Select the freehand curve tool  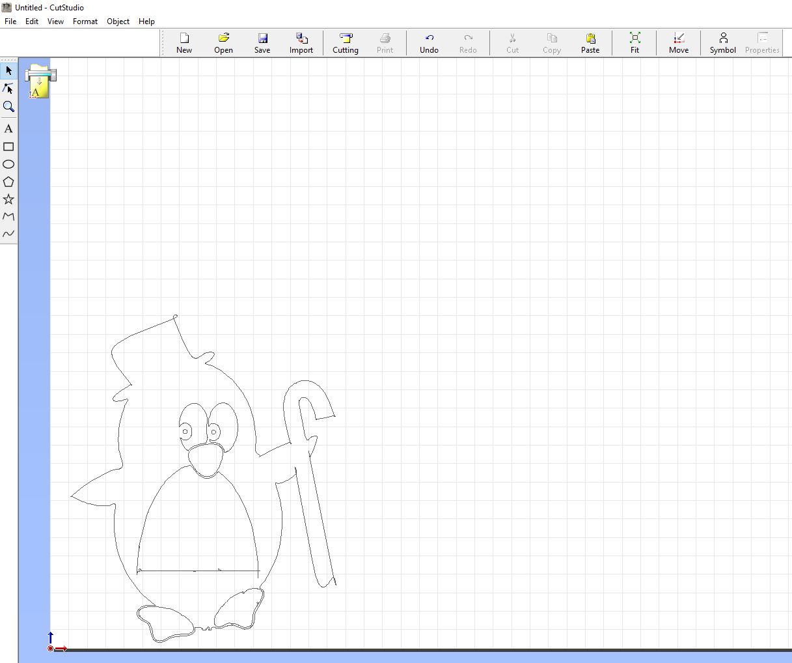tap(8, 234)
